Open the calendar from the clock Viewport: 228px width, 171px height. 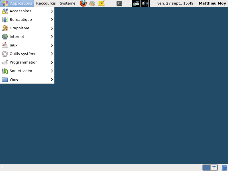click(x=175, y=3)
